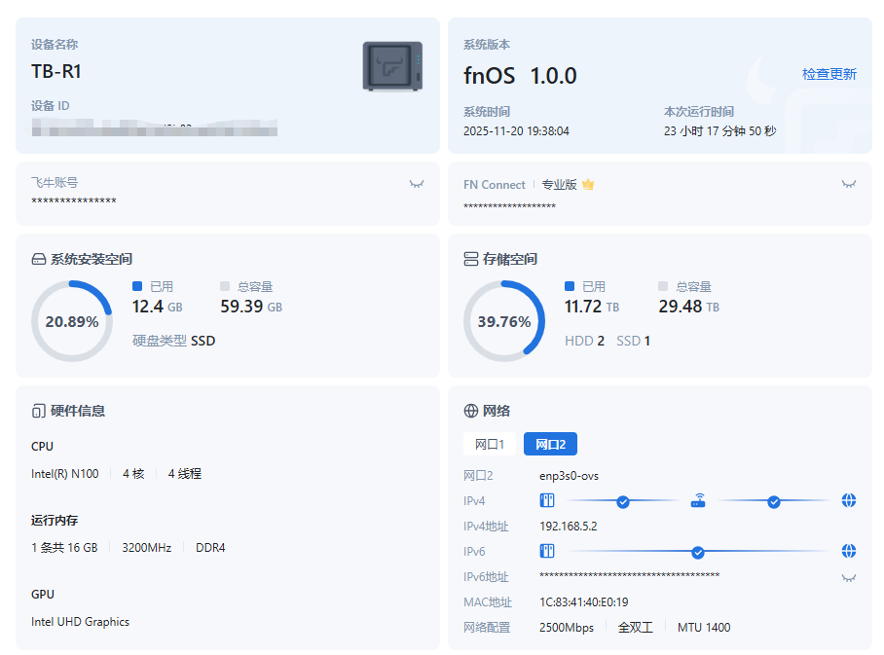
Task: Click the 20.89% system space usage ring
Action: pos(71,321)
